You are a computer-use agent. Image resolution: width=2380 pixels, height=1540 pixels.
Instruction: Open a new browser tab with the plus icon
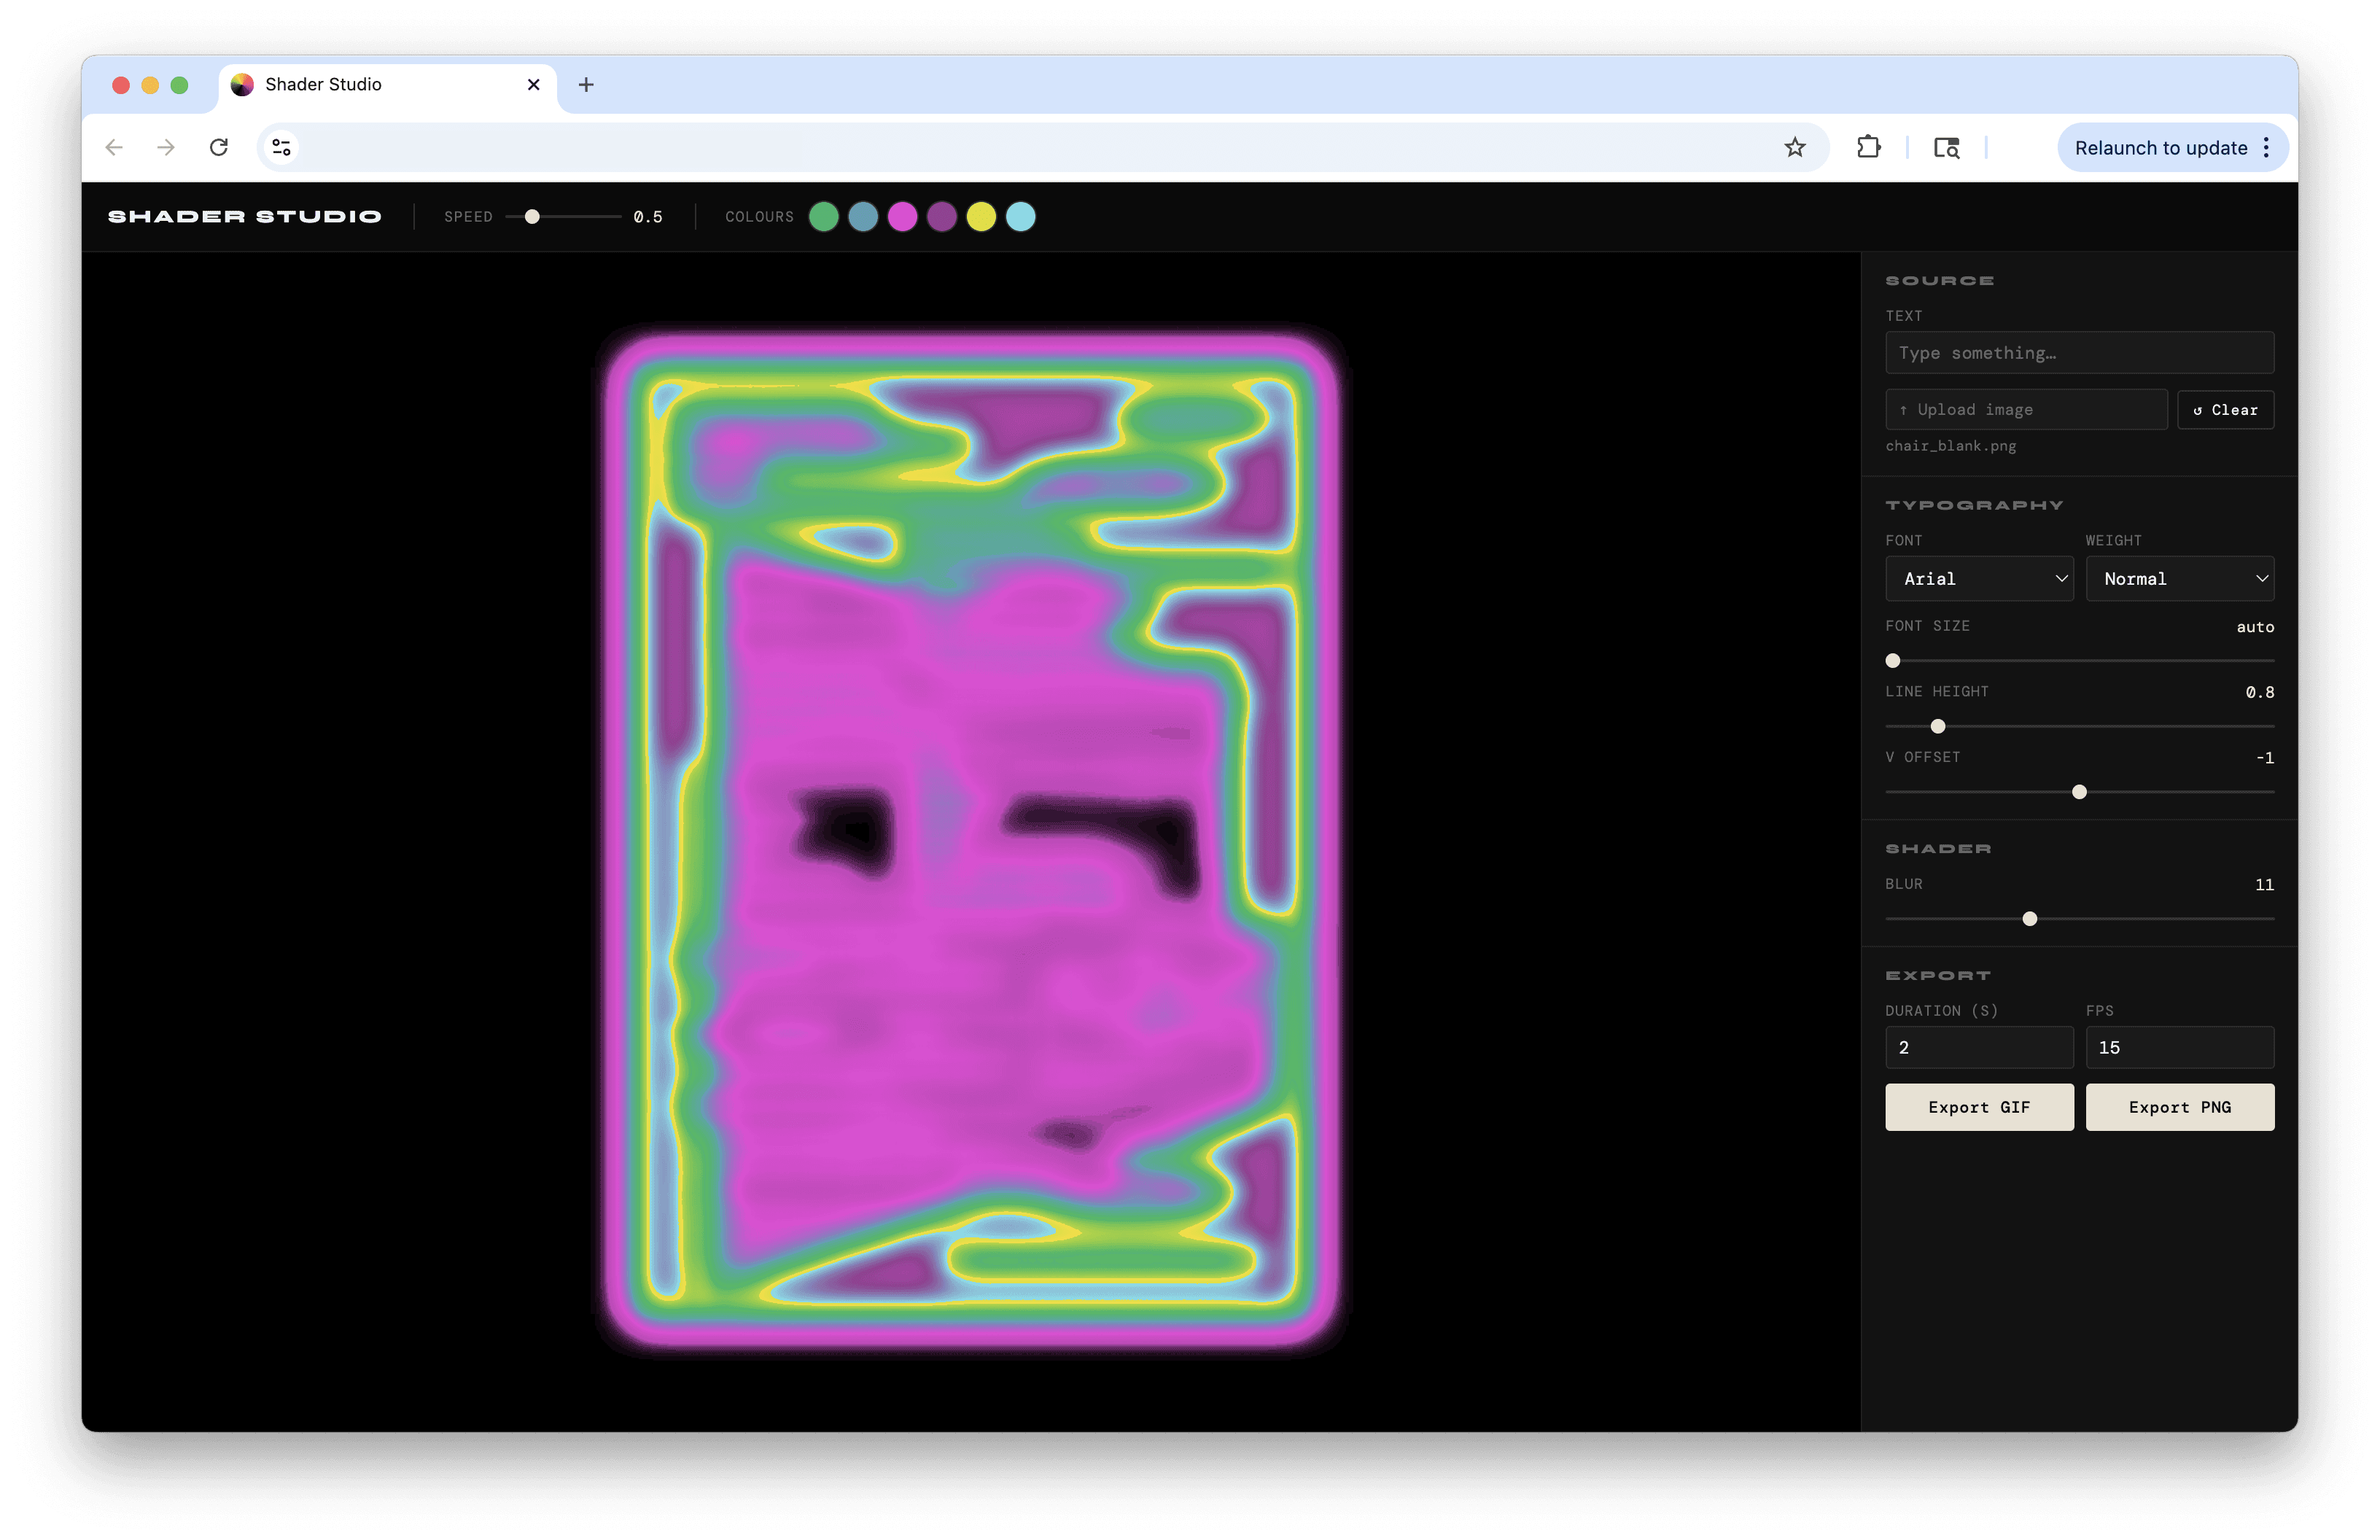tap(586, 85)
